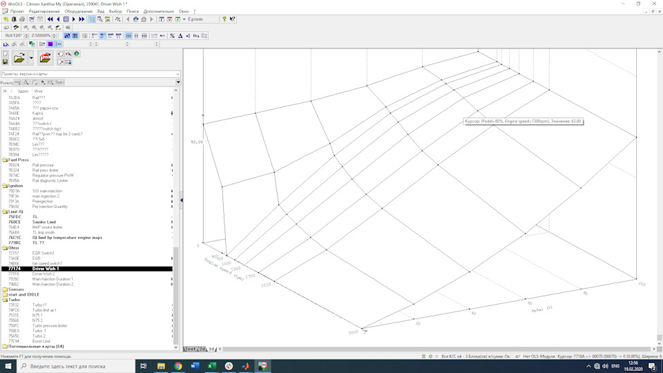Click the import folder with red icon

(45, 58)
